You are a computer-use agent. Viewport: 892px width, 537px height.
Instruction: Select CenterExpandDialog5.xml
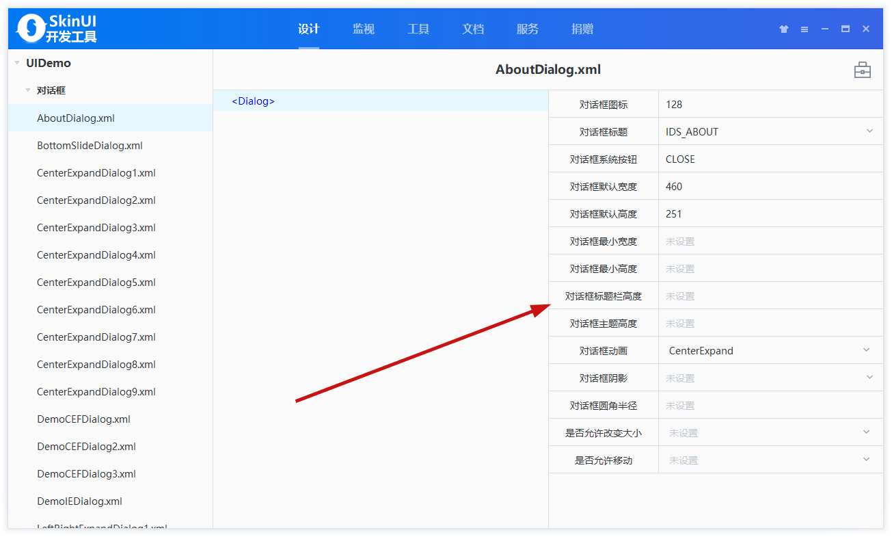click(111, 282)
